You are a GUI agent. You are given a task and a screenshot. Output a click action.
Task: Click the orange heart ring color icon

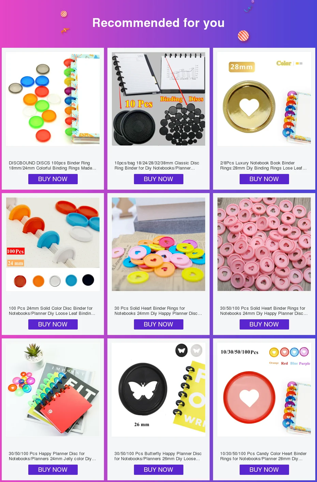pyautogui.click(x=274, y=352)
